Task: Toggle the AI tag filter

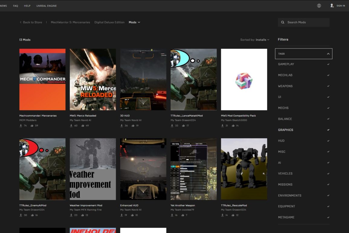Action: [304, 162]
